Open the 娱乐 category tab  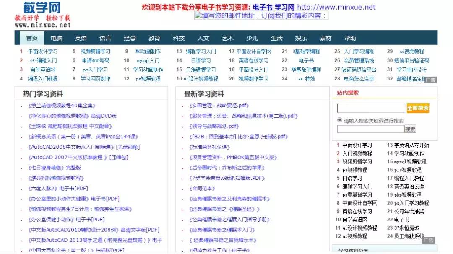pos(301,38)
